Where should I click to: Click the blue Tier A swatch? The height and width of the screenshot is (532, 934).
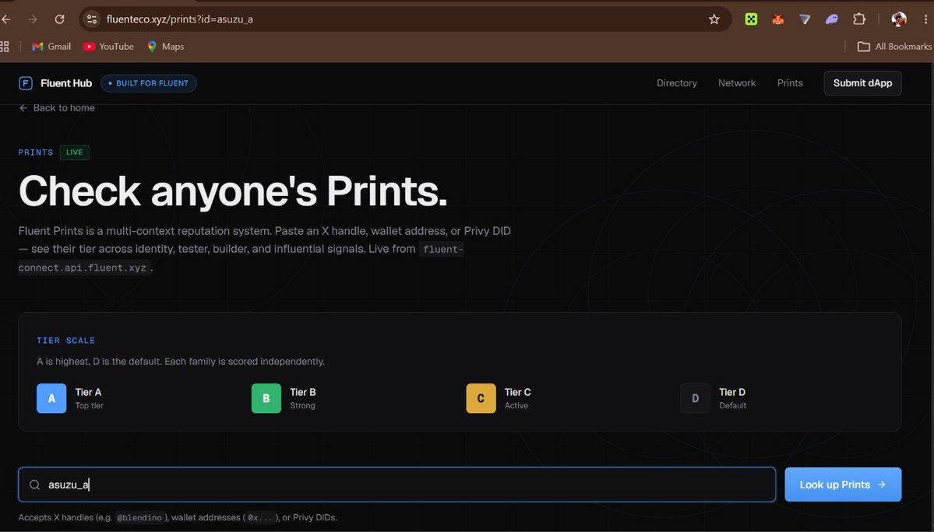51,398
